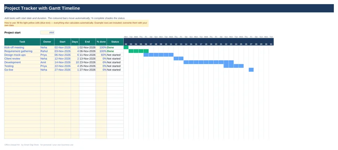338x150 pixels.
Task: Select the 'Status' column header
Action: tap(115, 42)
